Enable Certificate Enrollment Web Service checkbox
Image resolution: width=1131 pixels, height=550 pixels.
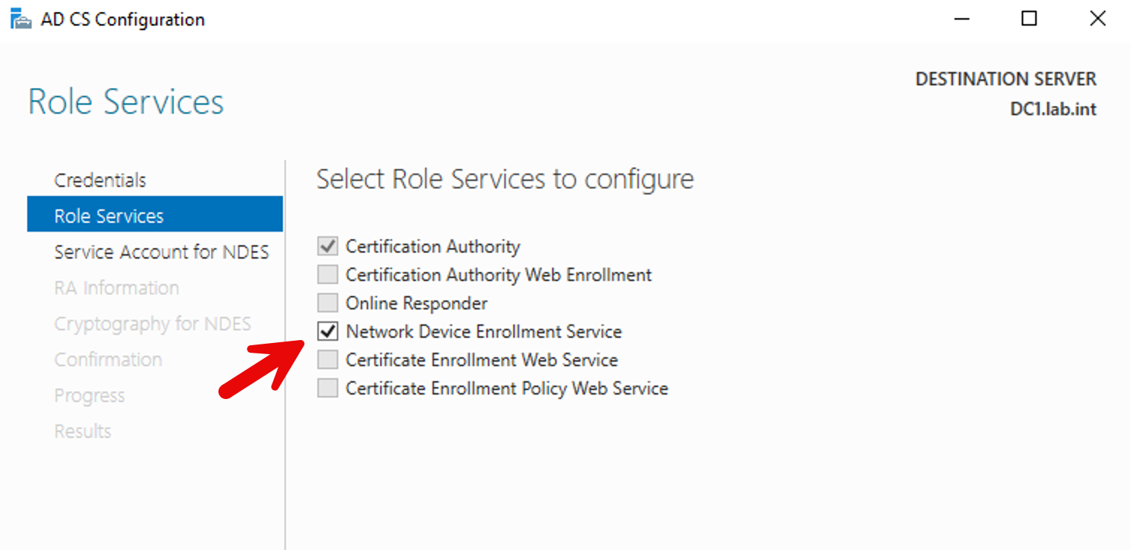(x=328, y=360)
